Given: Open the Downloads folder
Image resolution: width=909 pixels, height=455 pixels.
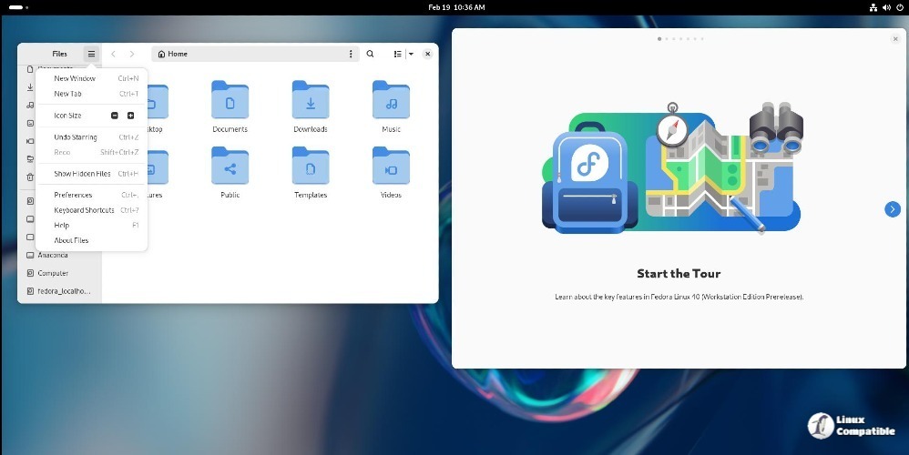Looking at the screenshot, I should 310,100.
